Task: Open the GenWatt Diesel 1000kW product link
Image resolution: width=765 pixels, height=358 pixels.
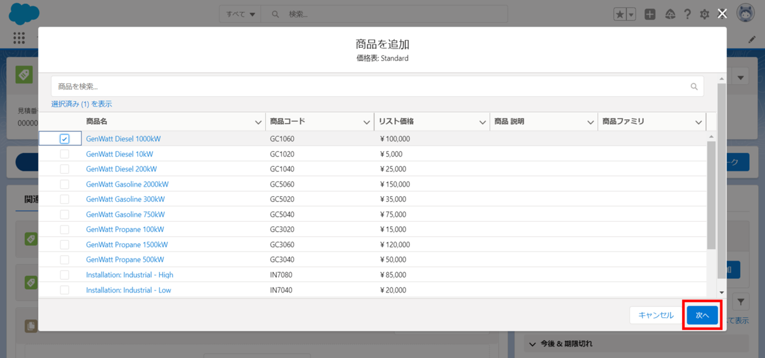Action: [x=124, y=139]
